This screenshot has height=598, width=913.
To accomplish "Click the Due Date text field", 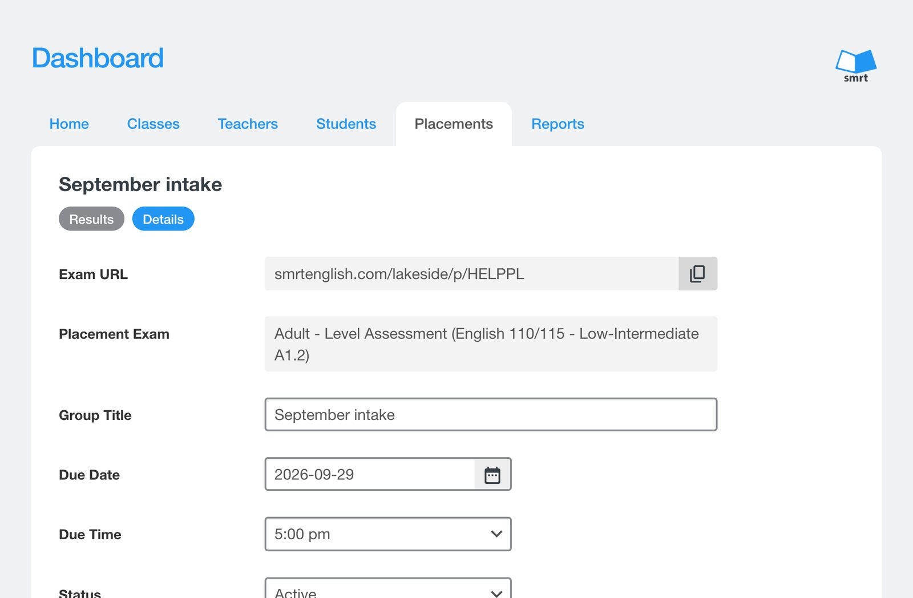I will (370, 474).
